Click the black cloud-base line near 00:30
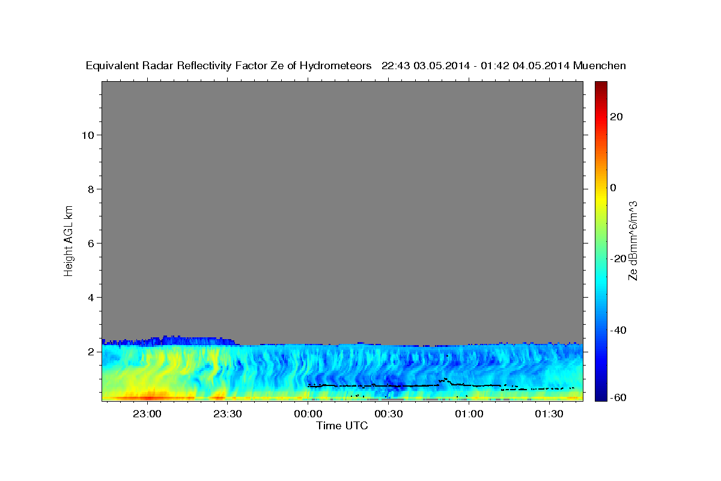 [388, 385]
